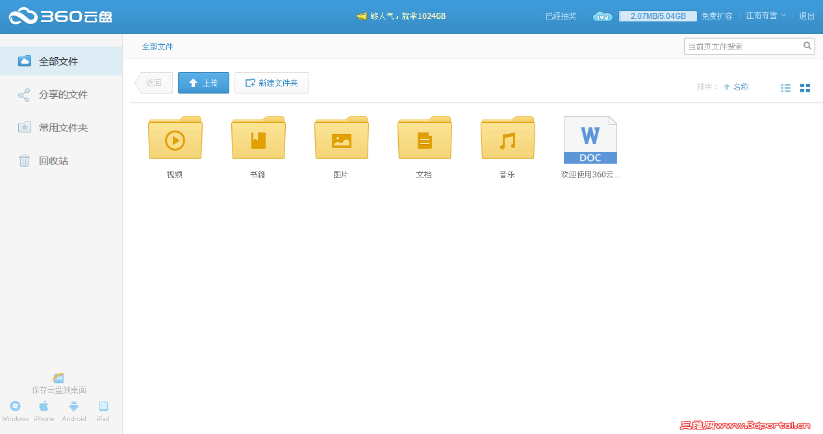
Task: Click the 360云盘 logo
Action: coord(60,16)
